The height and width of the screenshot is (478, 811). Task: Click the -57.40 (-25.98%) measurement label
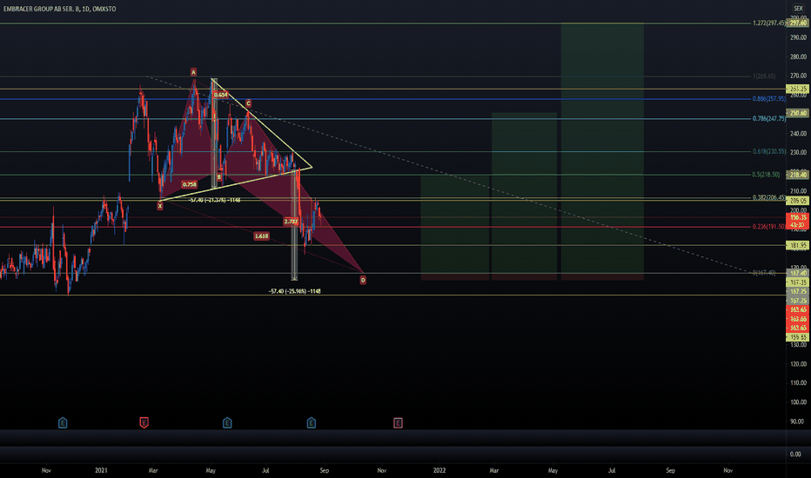[295, 291]
